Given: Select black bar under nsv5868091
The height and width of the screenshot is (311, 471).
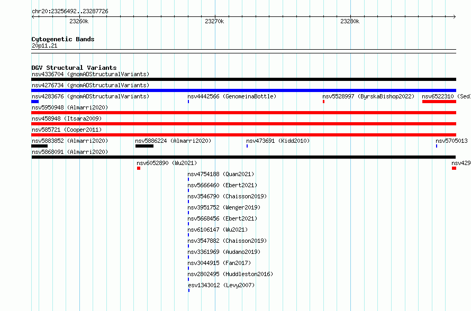Looking at the screenshot, I should pyautogui.click(x=243, y=157).
